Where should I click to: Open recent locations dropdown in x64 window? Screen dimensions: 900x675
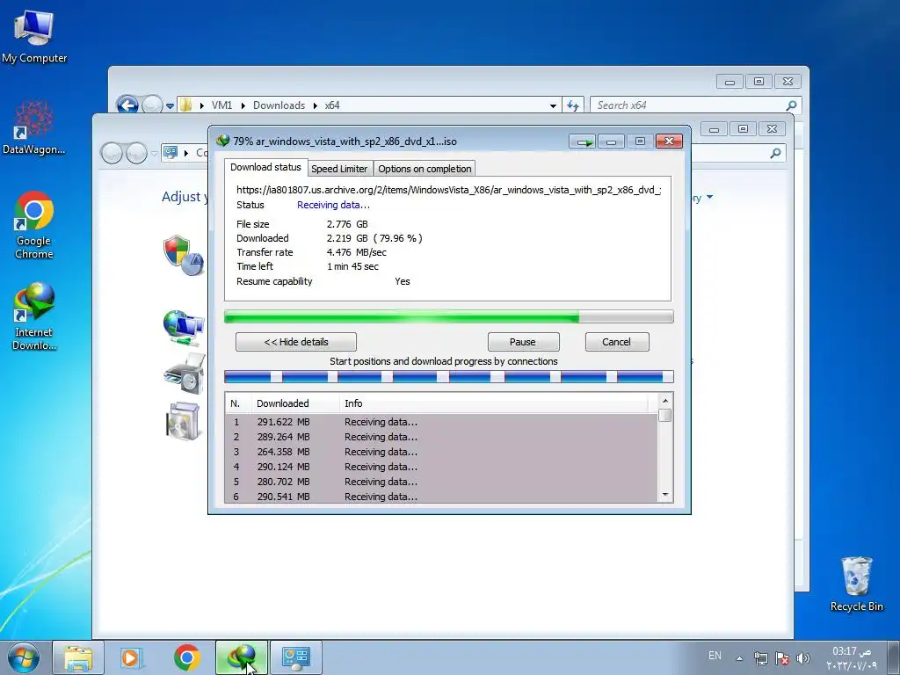click(170, 105)
